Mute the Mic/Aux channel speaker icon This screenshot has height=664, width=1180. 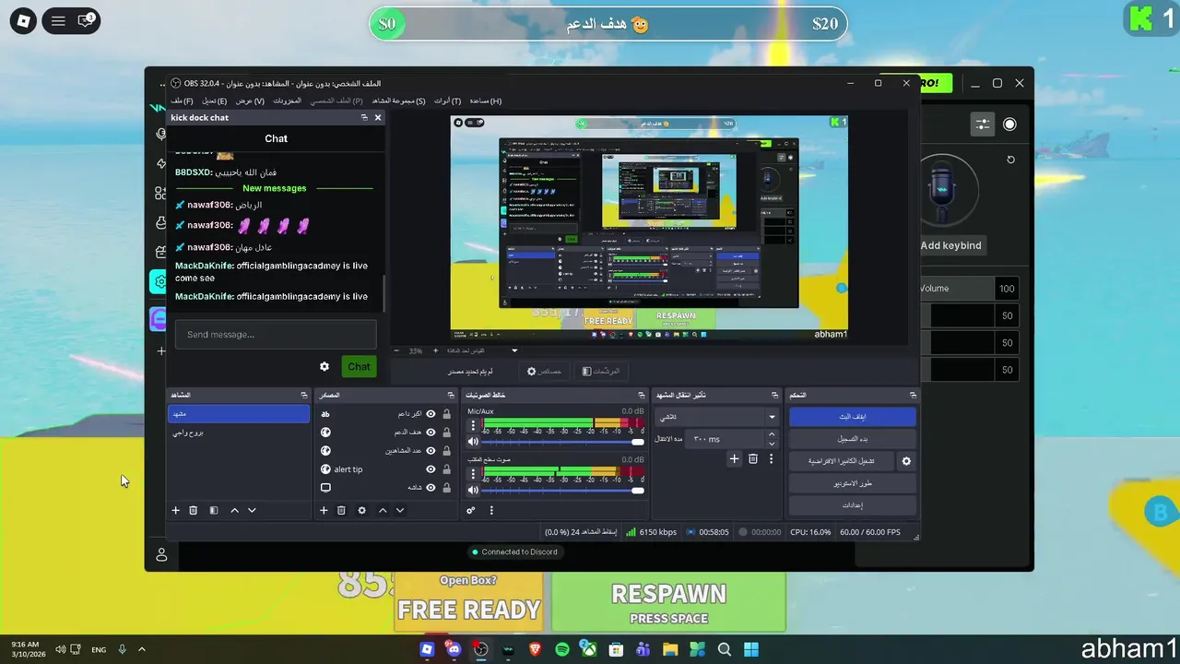coord(473,442)
